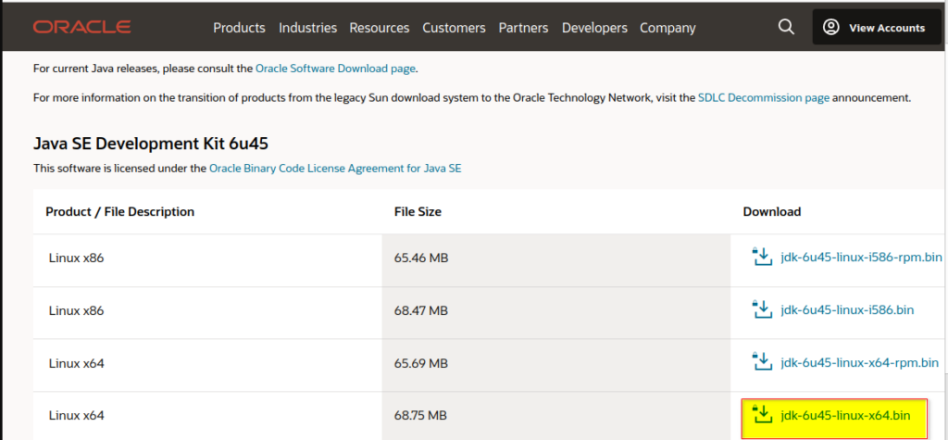
Task: Open the SDLC Decommission page link
Action: coord(764,97)
